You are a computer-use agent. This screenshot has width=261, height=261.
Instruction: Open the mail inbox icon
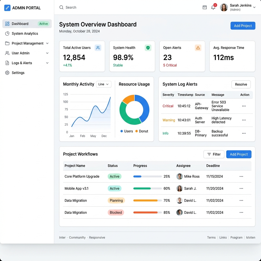205,7
